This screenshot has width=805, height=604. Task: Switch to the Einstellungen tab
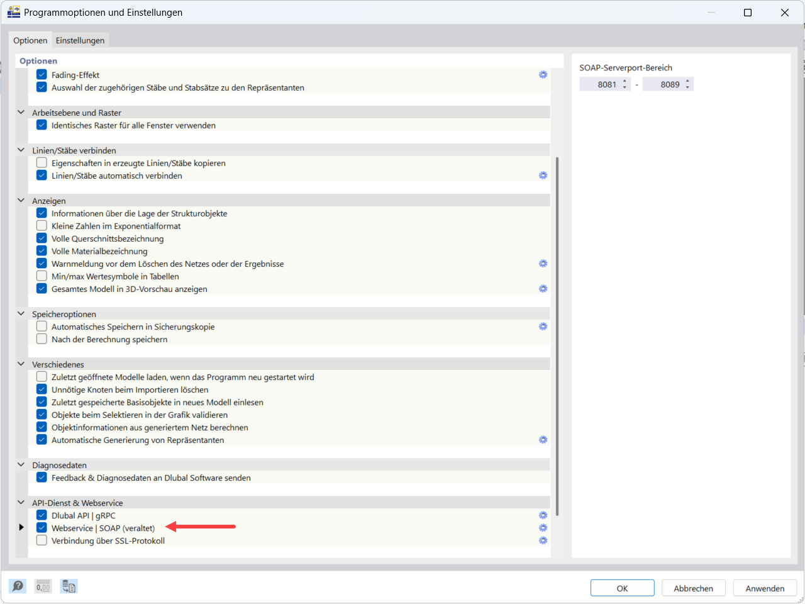click(x=80, y=39)
